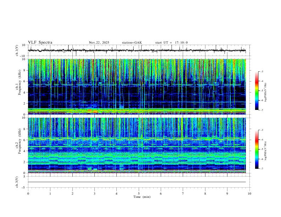281x217 pixels.
Task: Click the "Time (min)" axis label
Action: (142, 197)
